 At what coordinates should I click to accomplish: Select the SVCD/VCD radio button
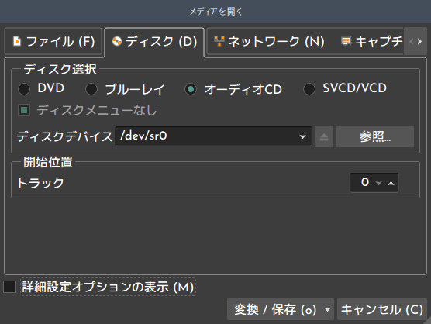[x=309, y=89]
